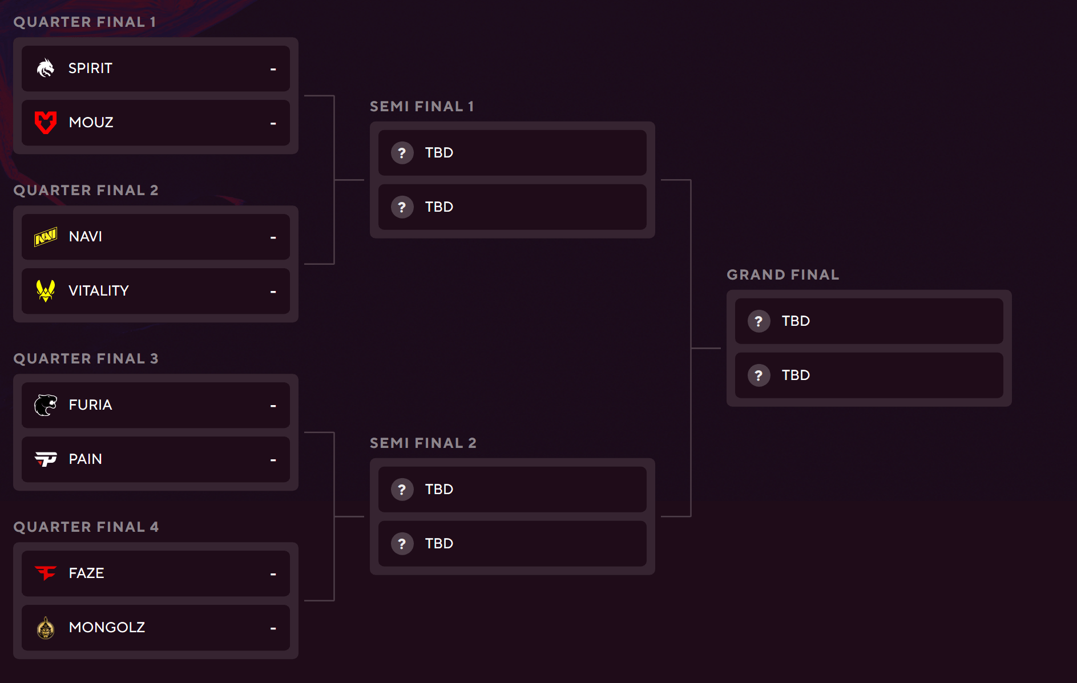1077x683 pixels.
Task: Select the VITALITY team name
Action: pos(99,291)
